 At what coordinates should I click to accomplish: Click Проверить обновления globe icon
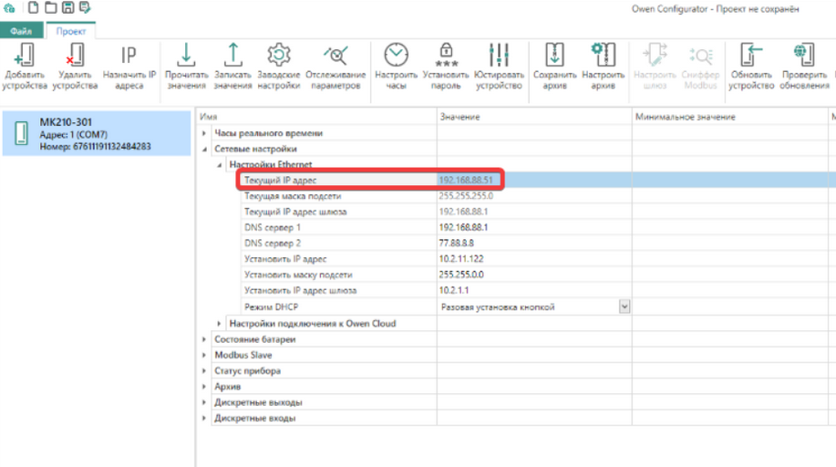(804, 55)
